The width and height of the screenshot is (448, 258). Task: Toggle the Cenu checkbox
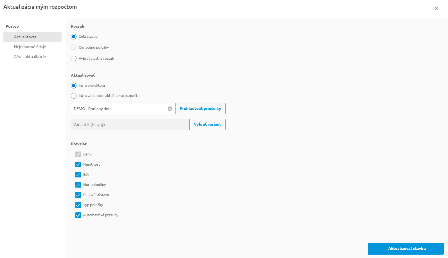pos(78,154)
